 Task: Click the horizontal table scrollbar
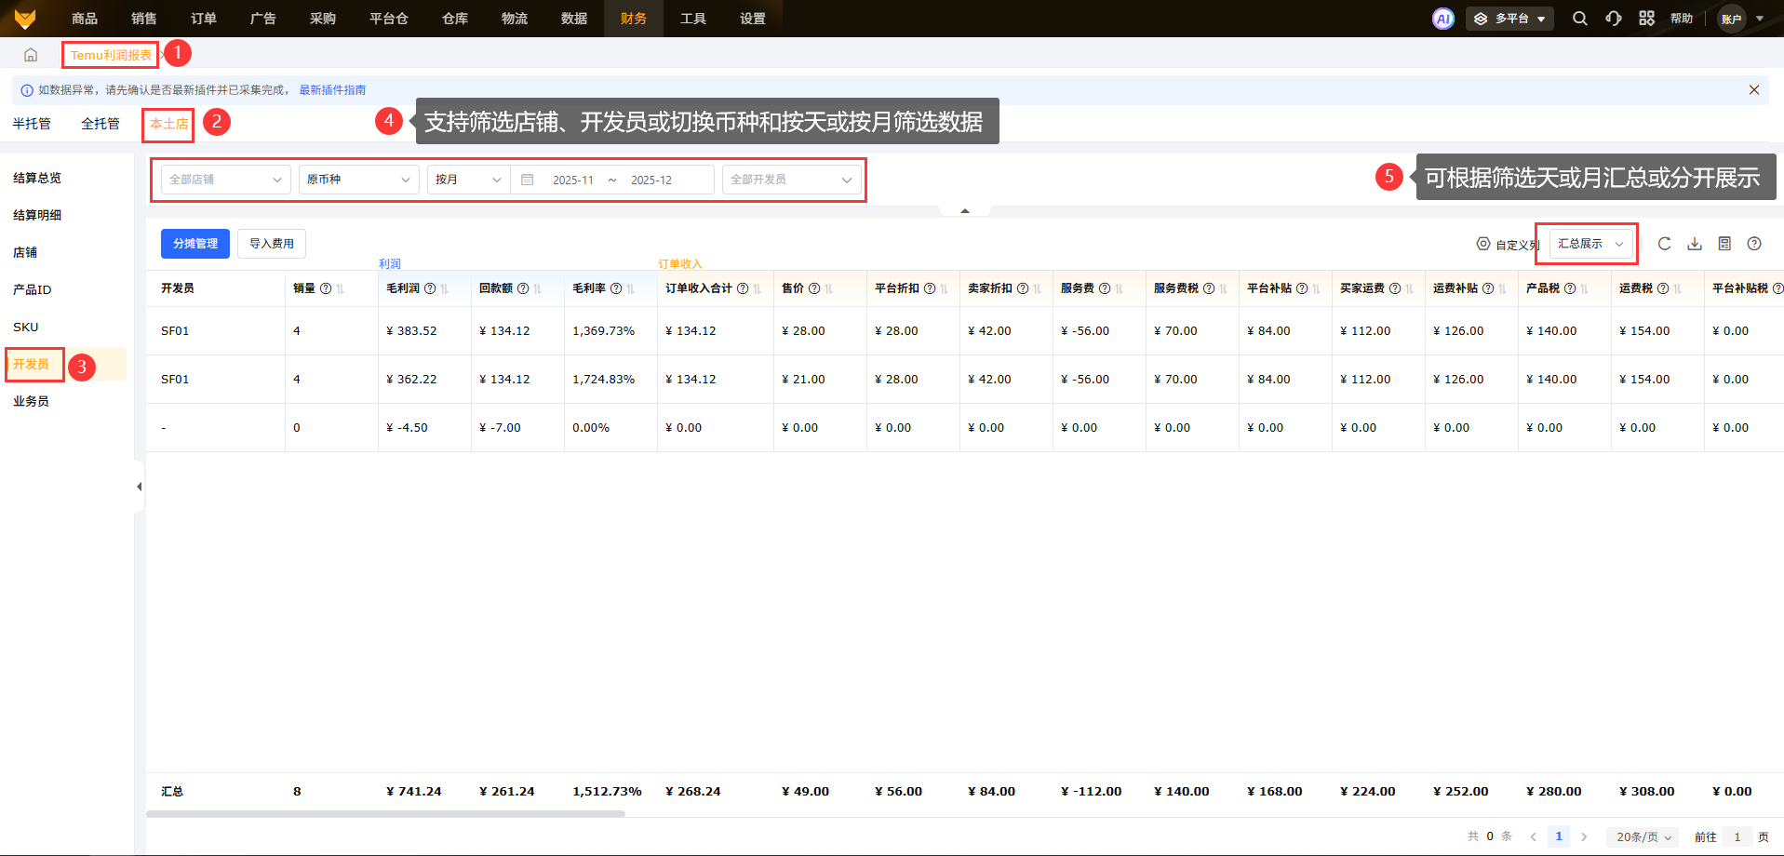385,813
